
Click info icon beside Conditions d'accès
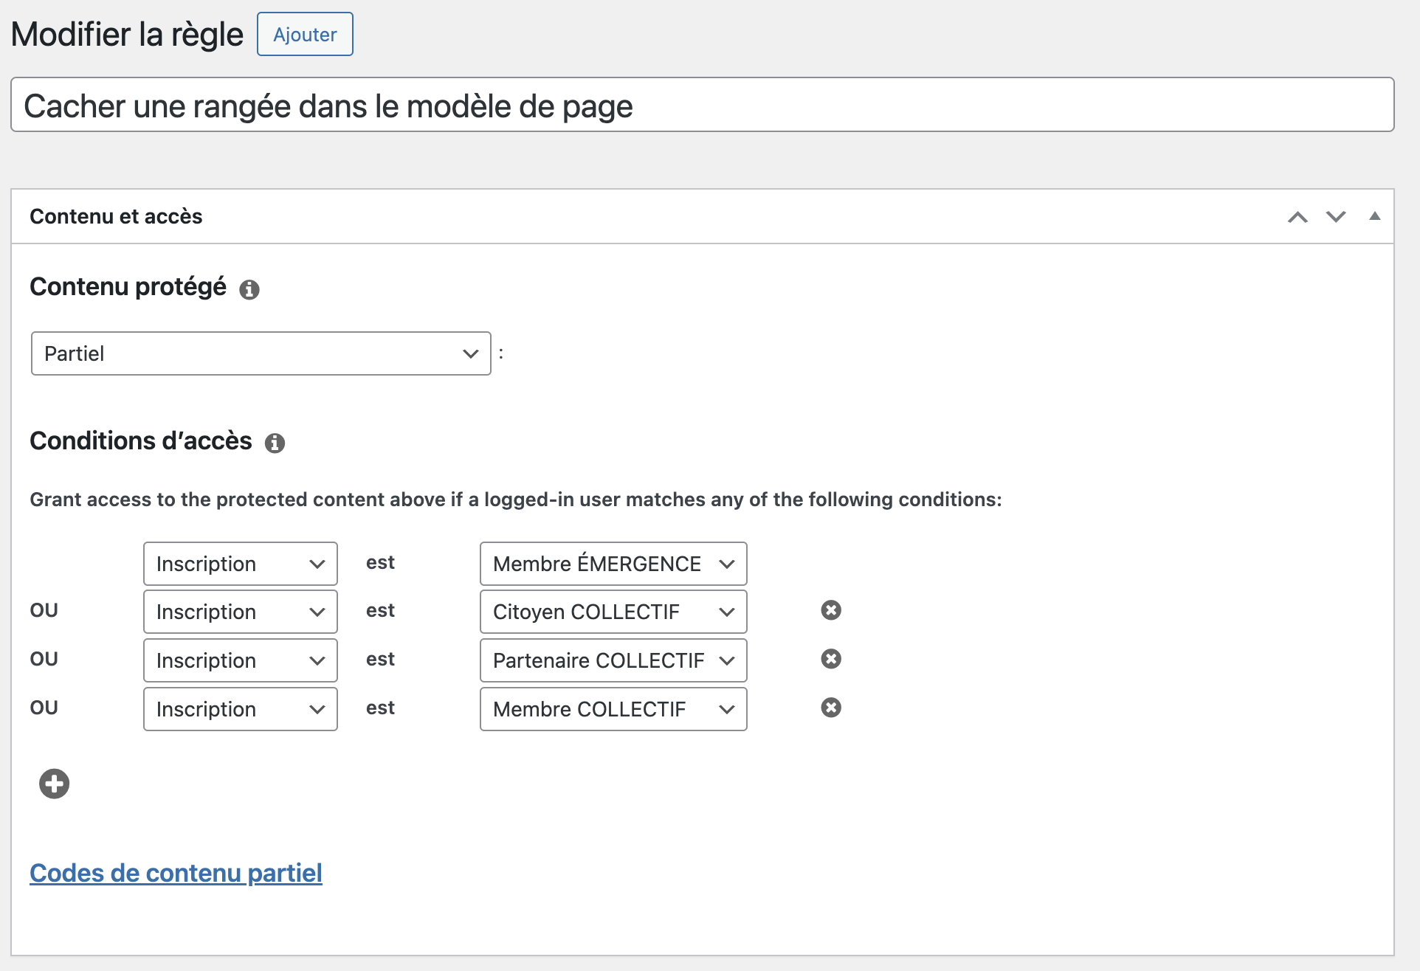[275, 443]
